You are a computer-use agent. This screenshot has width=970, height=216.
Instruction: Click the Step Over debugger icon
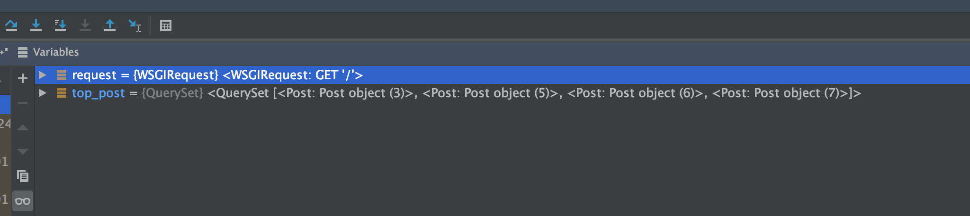point(11,25)
